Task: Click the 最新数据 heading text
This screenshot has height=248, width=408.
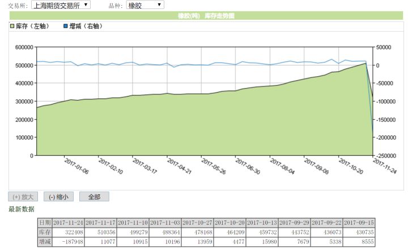Action: point(22,210)
